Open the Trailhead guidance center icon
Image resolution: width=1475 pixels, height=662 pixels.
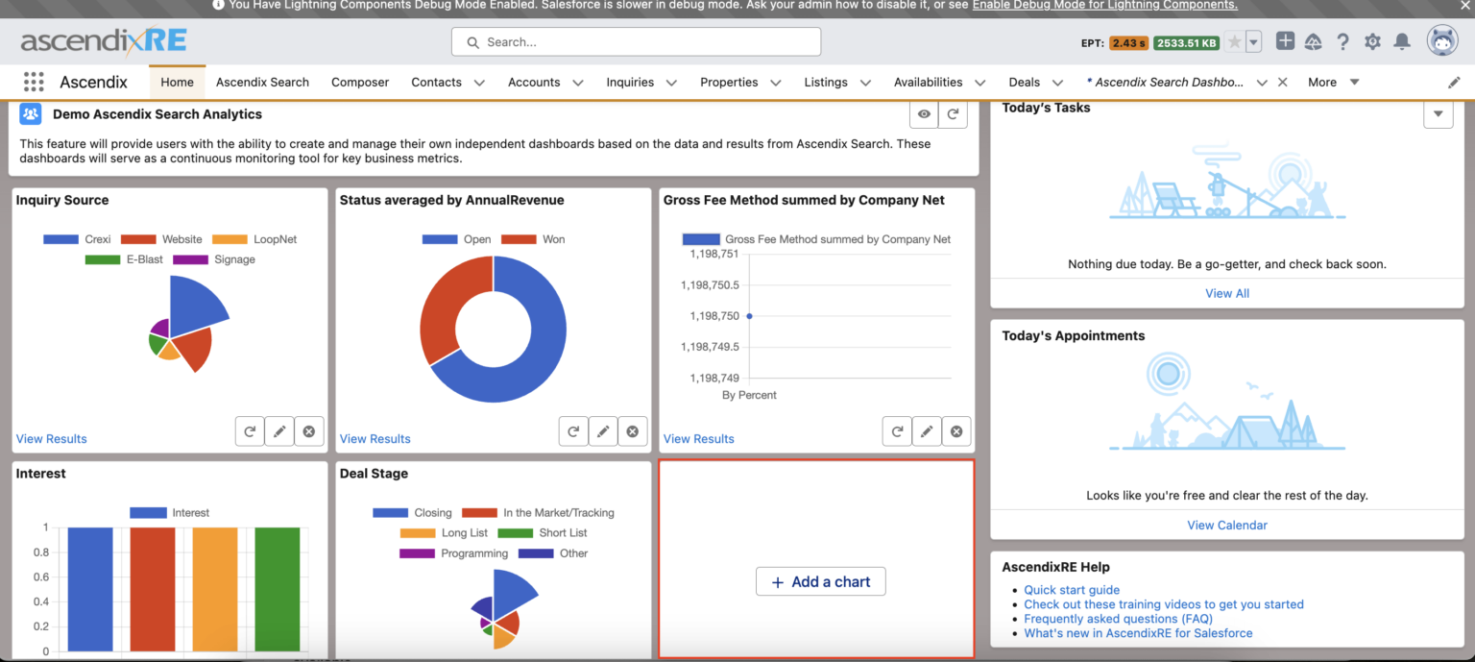pyautogui.click(x=1314, y=41)
